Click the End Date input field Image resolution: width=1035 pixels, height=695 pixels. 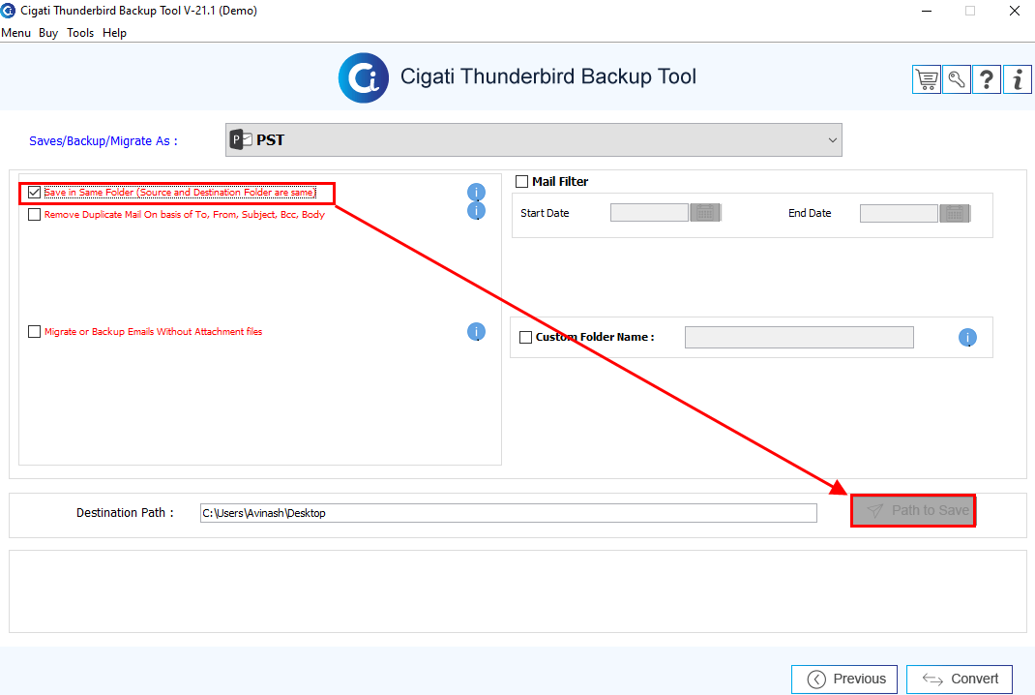[899, 213]
